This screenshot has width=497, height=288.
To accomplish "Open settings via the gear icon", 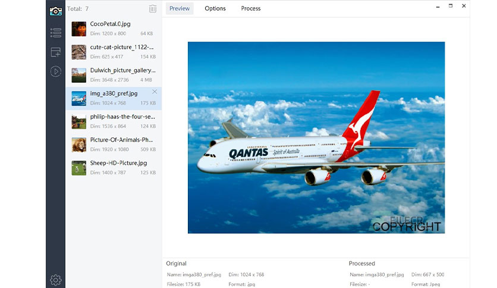I will pos(56,280).
